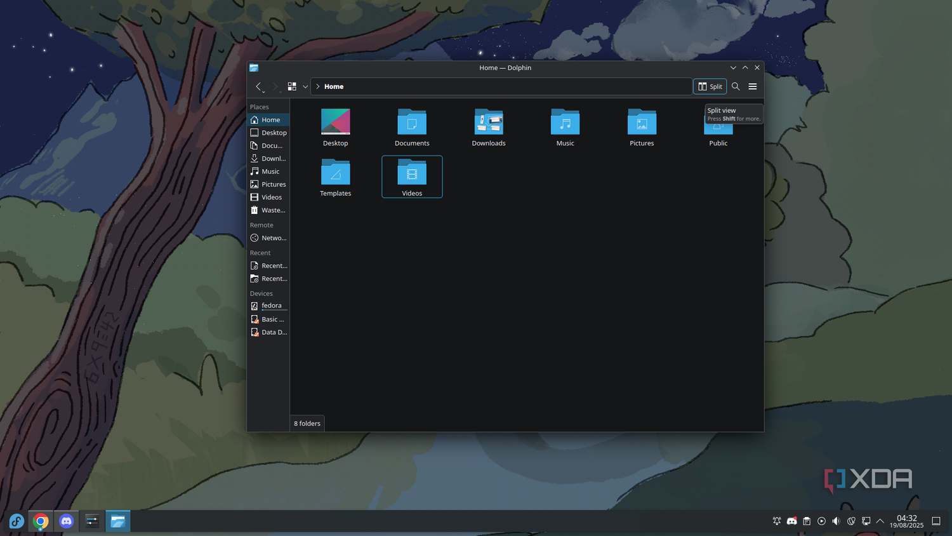Open night light tray icon

pyautogui.click(x=851, y=521)
